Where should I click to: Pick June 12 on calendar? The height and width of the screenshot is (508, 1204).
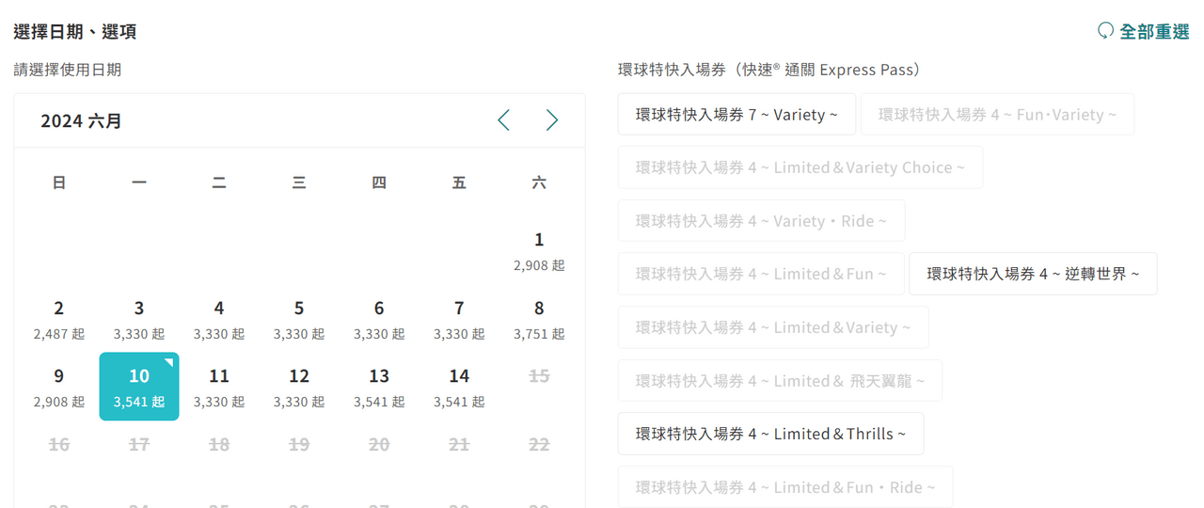coord(299,387)
